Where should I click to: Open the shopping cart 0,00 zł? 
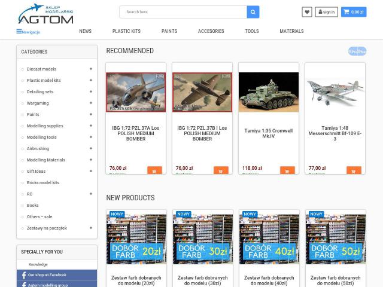354,12
